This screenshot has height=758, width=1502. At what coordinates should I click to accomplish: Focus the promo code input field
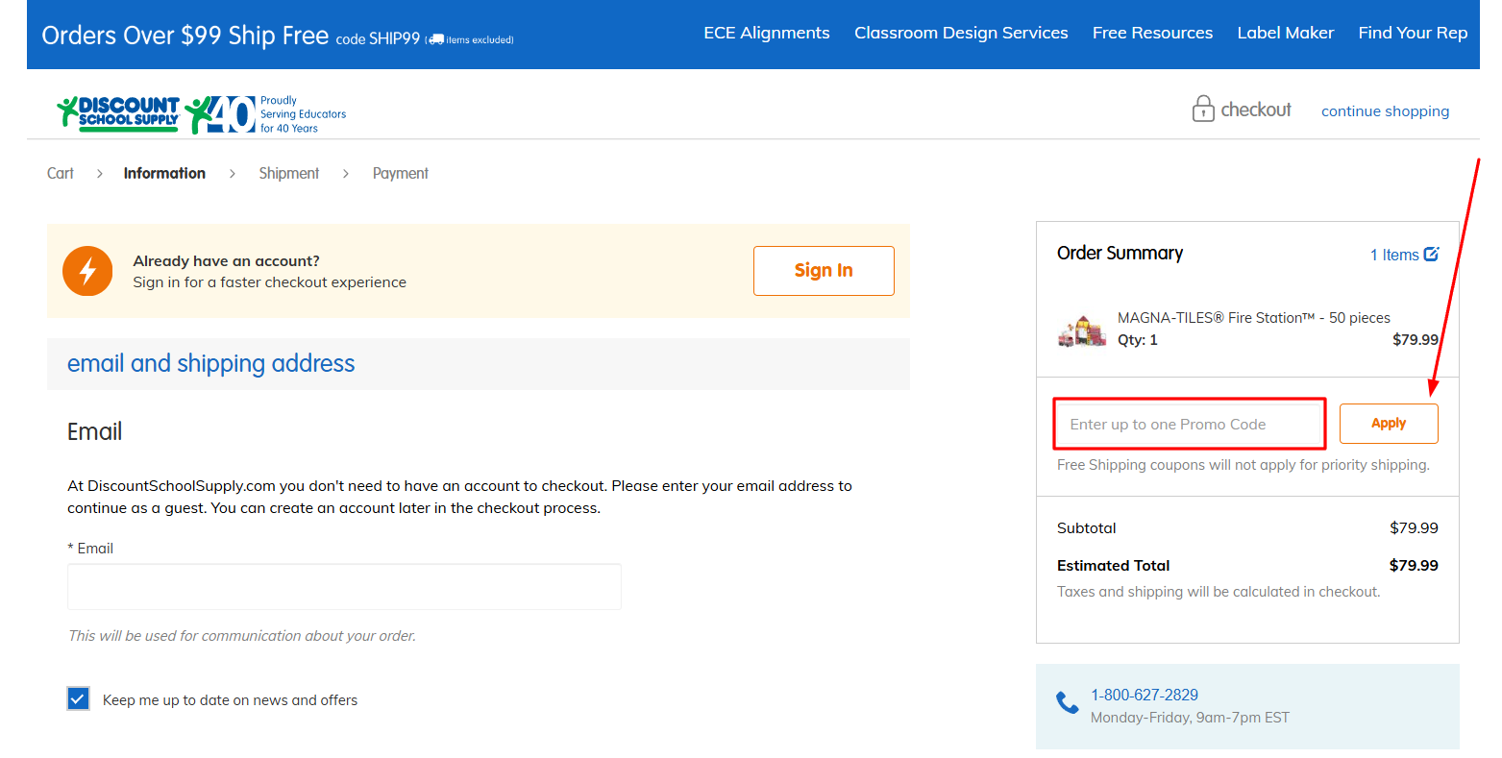[1190, 424]
